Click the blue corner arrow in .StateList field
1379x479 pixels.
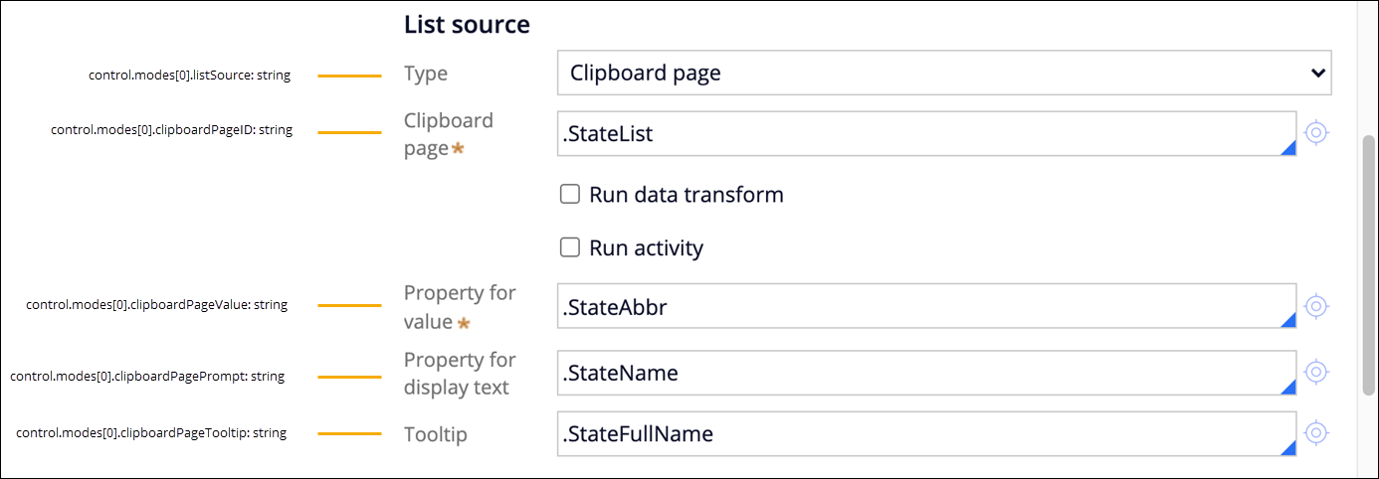point(1287,149)
